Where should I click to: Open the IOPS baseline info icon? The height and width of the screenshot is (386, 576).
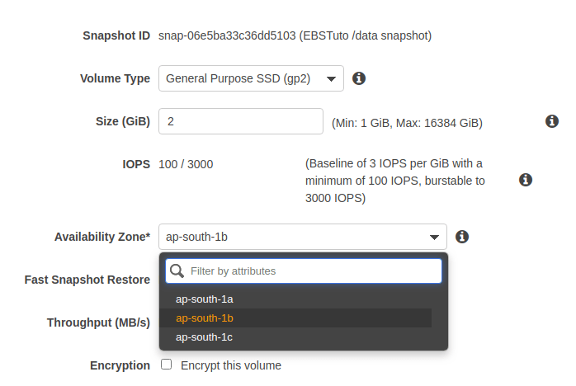[x=525, y=180]
